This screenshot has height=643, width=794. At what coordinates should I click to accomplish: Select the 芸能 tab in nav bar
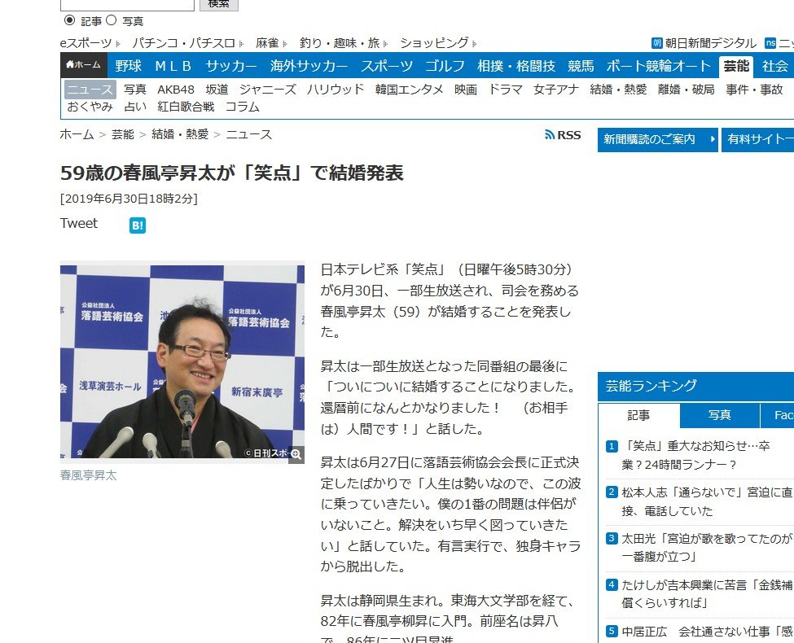click(736, 66)
